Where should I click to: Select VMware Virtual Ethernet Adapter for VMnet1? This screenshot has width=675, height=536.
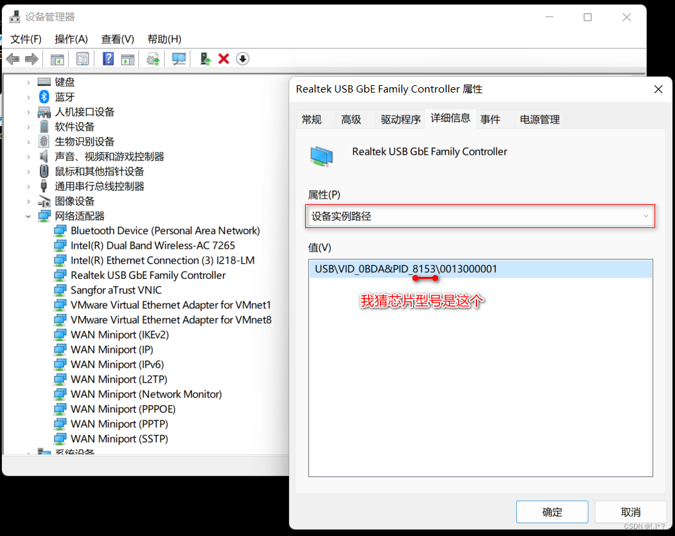click(x=171, y=305)
